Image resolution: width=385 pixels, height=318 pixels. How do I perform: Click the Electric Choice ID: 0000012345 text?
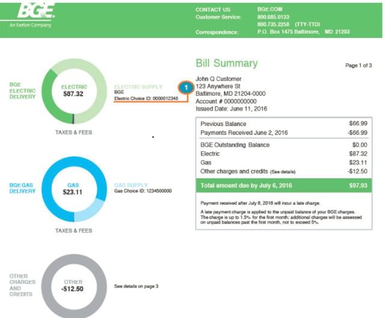tap(146, 98)
